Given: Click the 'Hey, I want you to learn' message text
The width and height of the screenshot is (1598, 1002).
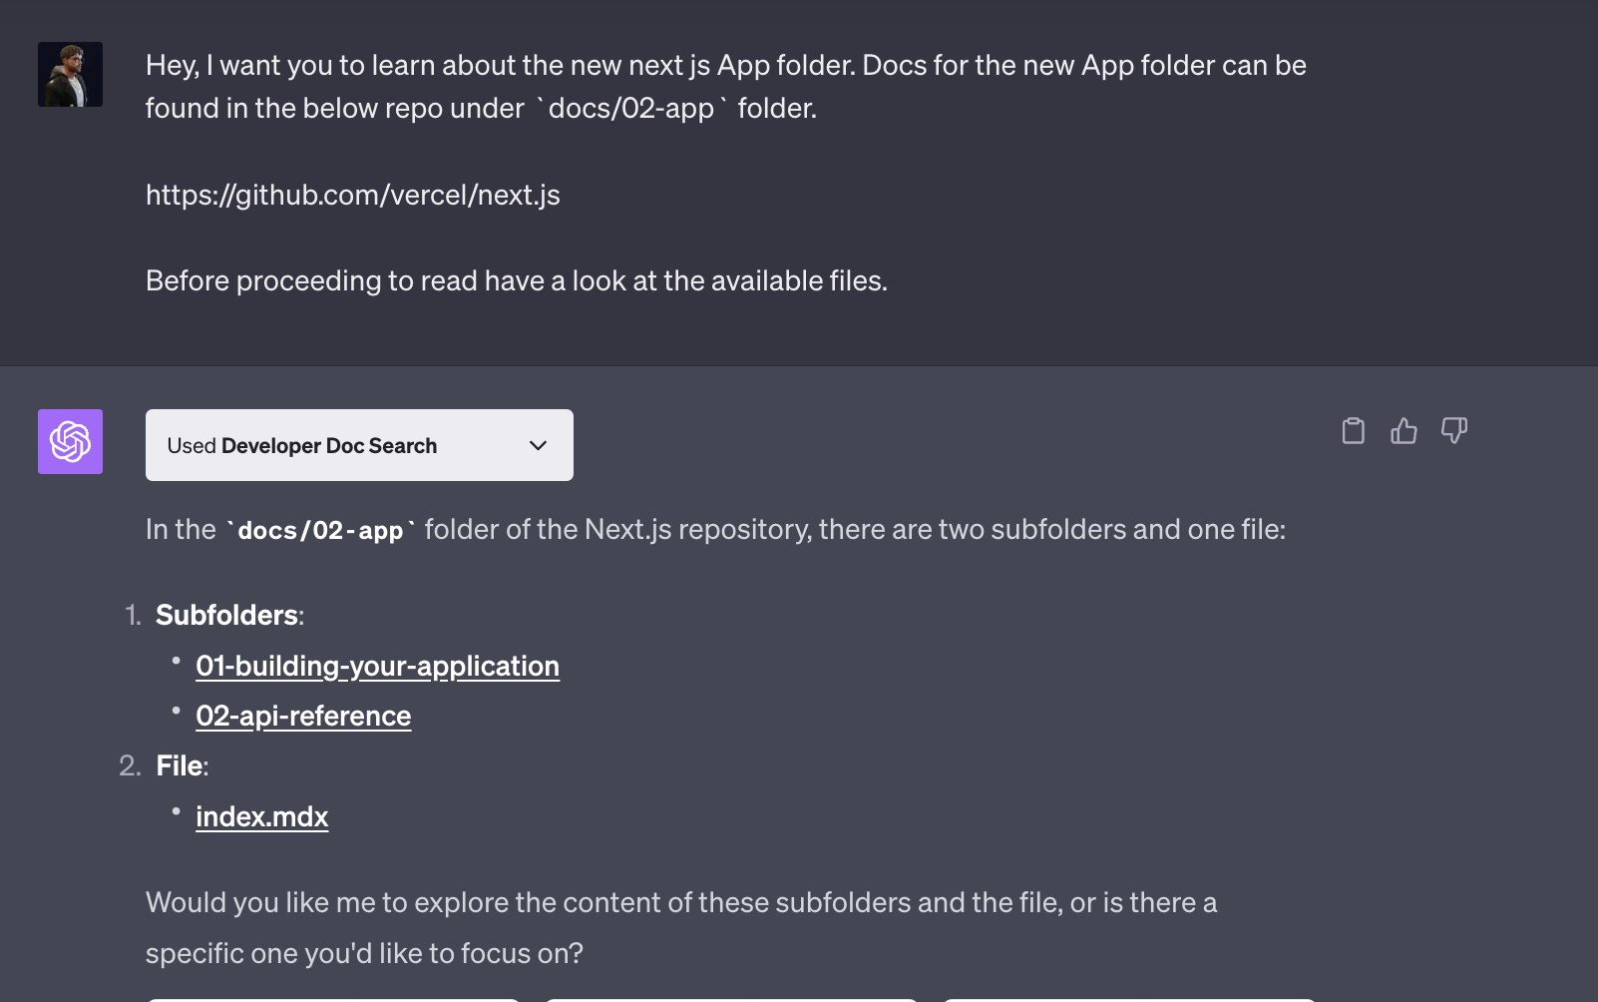Looking at the screenshot, I should (x=726, y=86).
